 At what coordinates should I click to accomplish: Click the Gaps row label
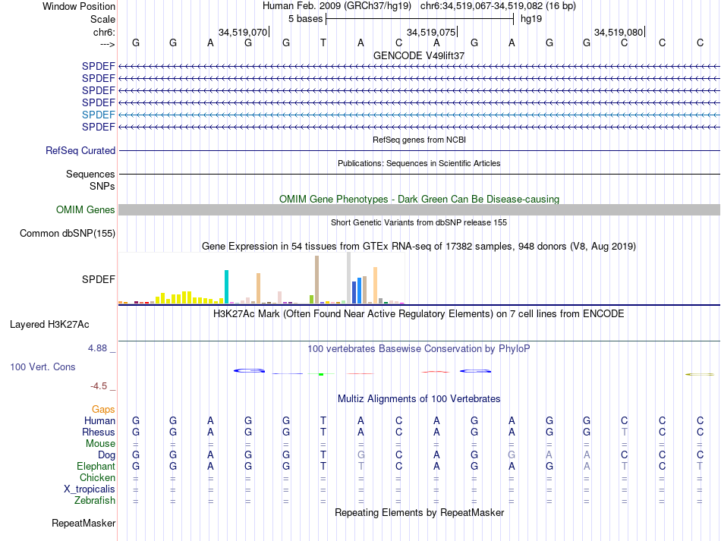pyautogui.click(x=103, y=410)
